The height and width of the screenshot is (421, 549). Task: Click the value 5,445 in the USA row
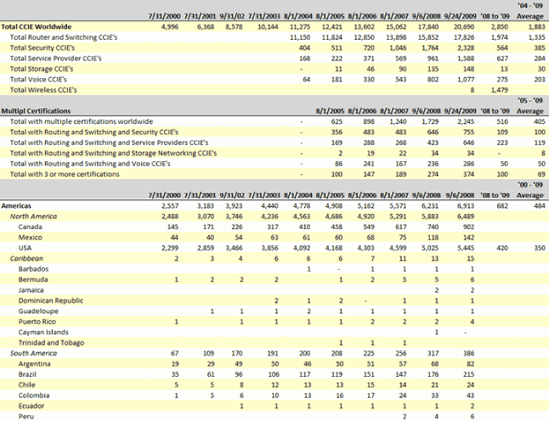pos(466,248)
